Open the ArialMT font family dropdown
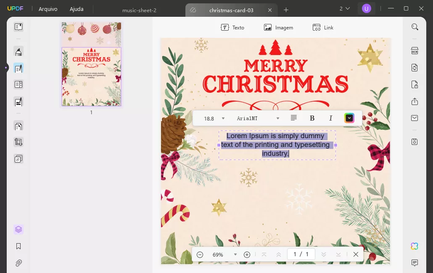 pyautogui.click(x=277, y=118)
